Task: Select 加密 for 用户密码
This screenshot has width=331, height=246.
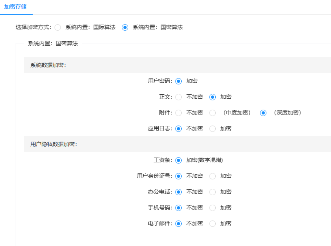Action: point(179,81)
